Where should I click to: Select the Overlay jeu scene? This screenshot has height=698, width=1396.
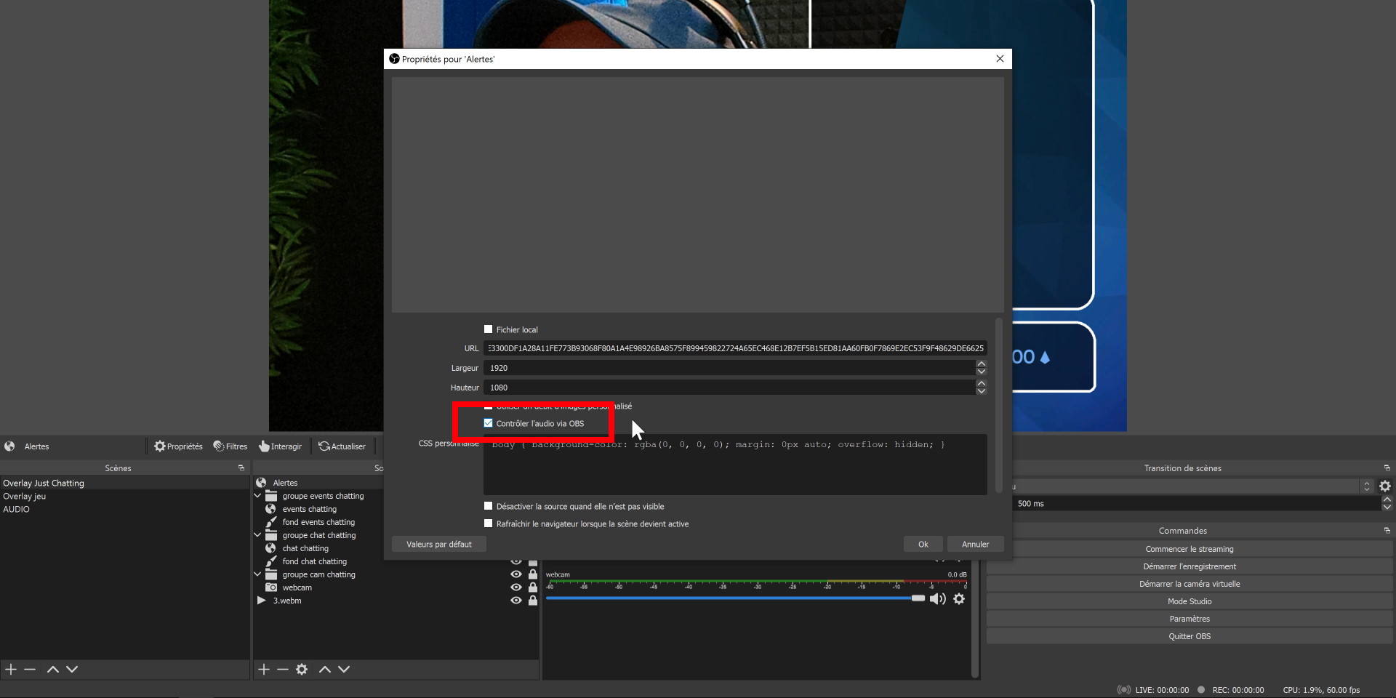coord(25,496)
